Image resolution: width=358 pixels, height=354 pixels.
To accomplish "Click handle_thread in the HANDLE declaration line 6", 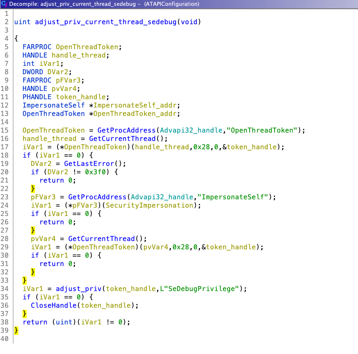I will tap(79, 55).
